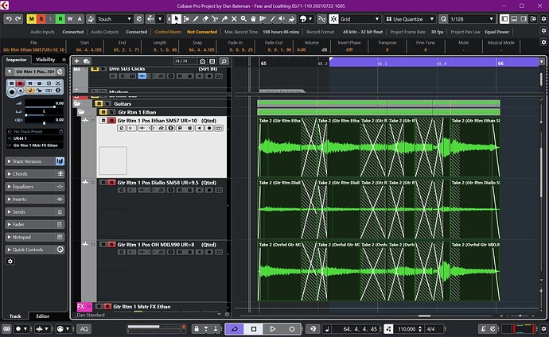Click the Snap to Zero Crossing icon
Viewport: 549px width, 337px height.
pyautogui.click(x=322, y=19)
